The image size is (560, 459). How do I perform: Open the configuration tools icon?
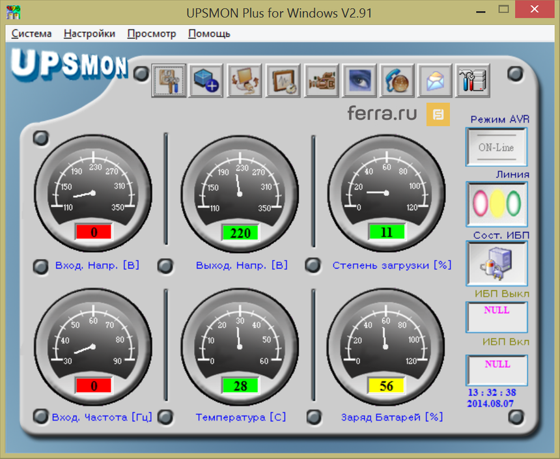pos(473,80)
